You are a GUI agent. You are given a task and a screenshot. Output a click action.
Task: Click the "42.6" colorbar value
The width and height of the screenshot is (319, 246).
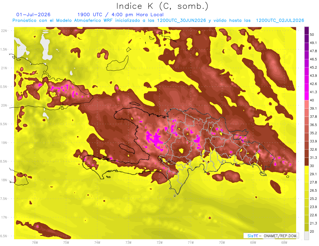[x=313, y=84]
